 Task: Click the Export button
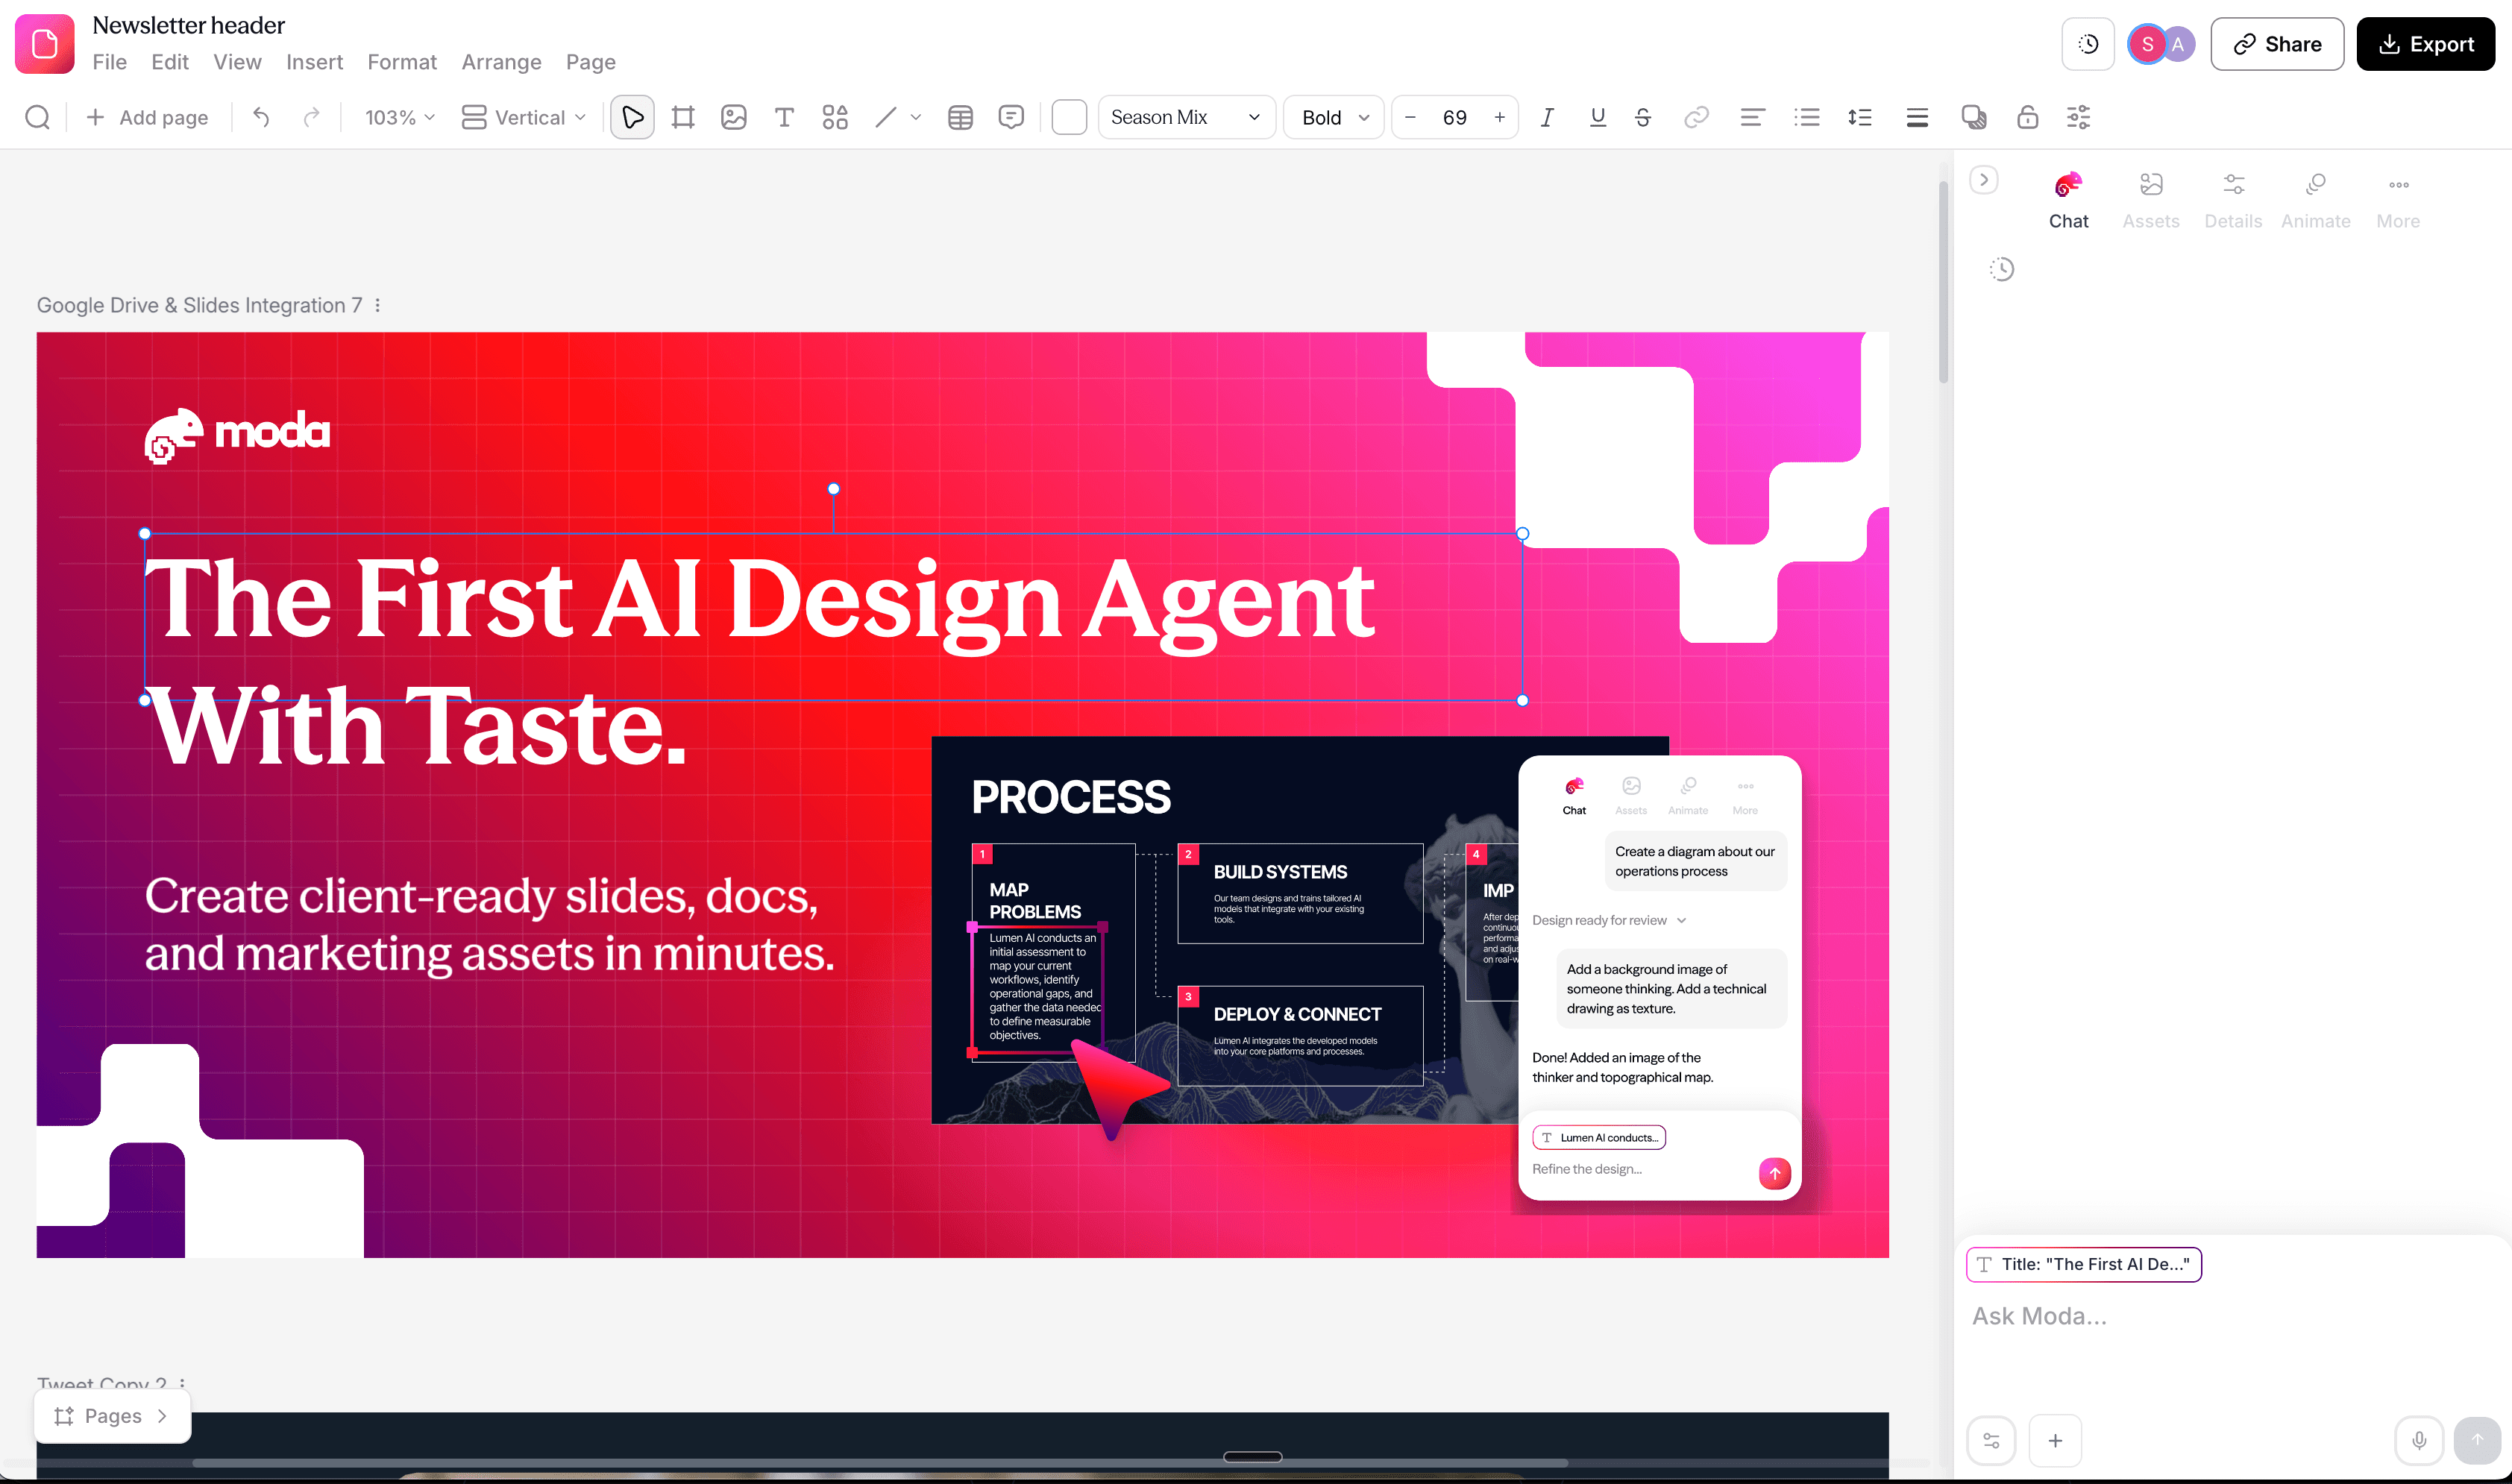tap(2426, 44)
